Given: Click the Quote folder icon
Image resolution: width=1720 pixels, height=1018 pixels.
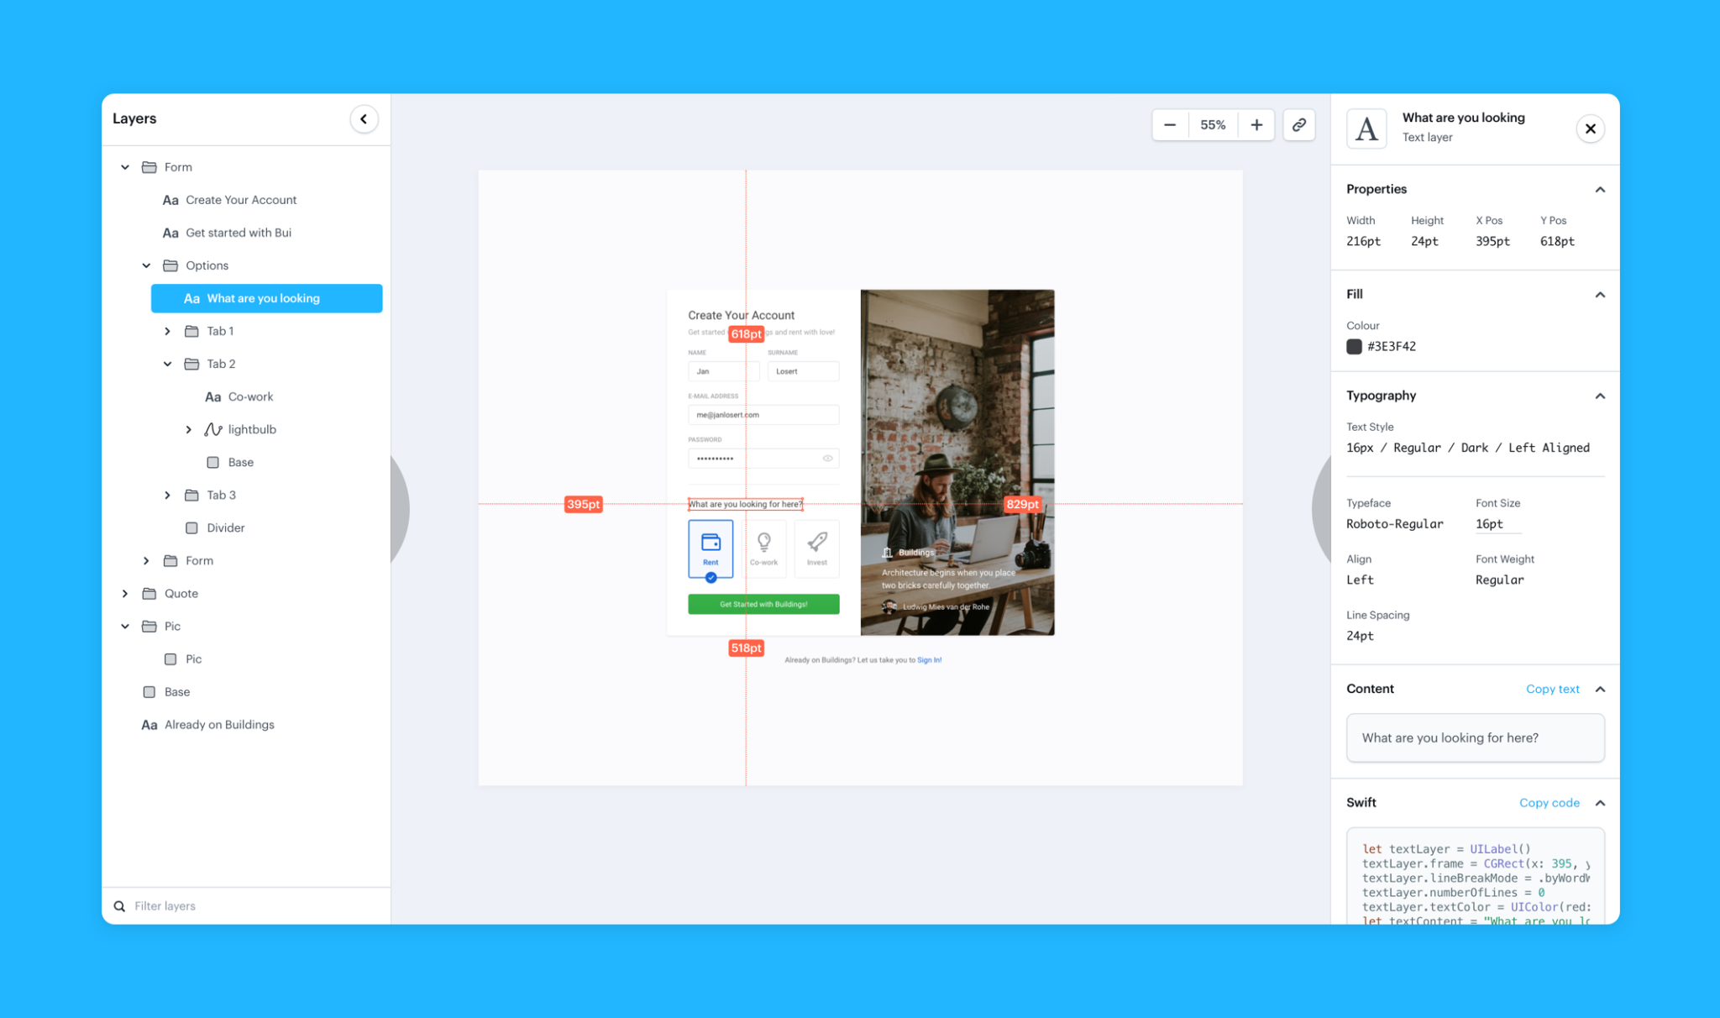Looking at the screenshot, I should 149,593.
